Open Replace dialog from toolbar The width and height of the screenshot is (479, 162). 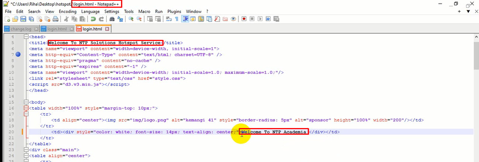(120, 18)
